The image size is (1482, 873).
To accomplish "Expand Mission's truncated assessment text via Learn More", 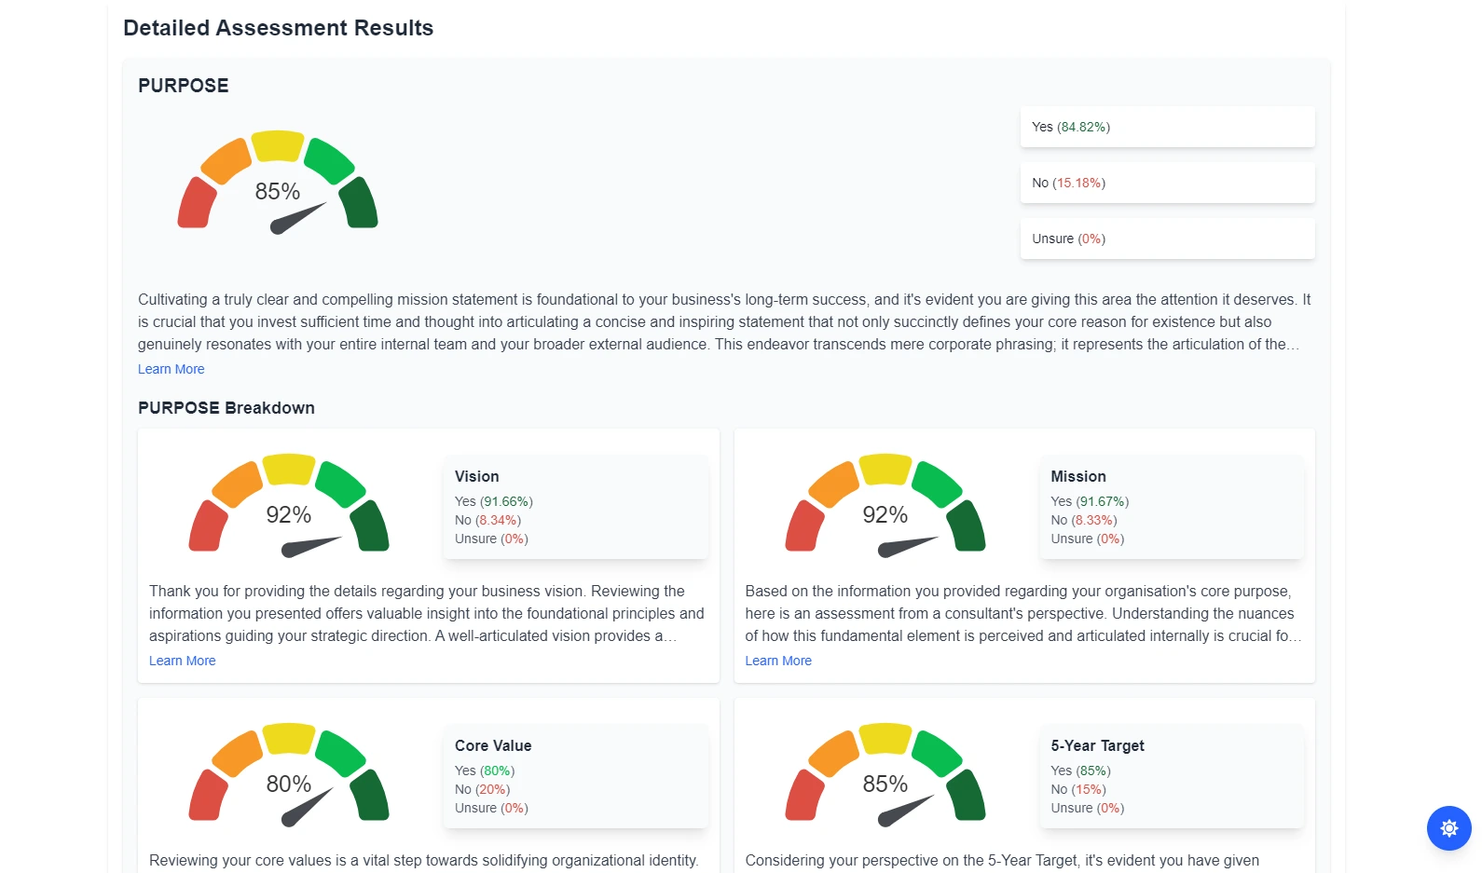I will pyautogui.click(x=778, y=661).
